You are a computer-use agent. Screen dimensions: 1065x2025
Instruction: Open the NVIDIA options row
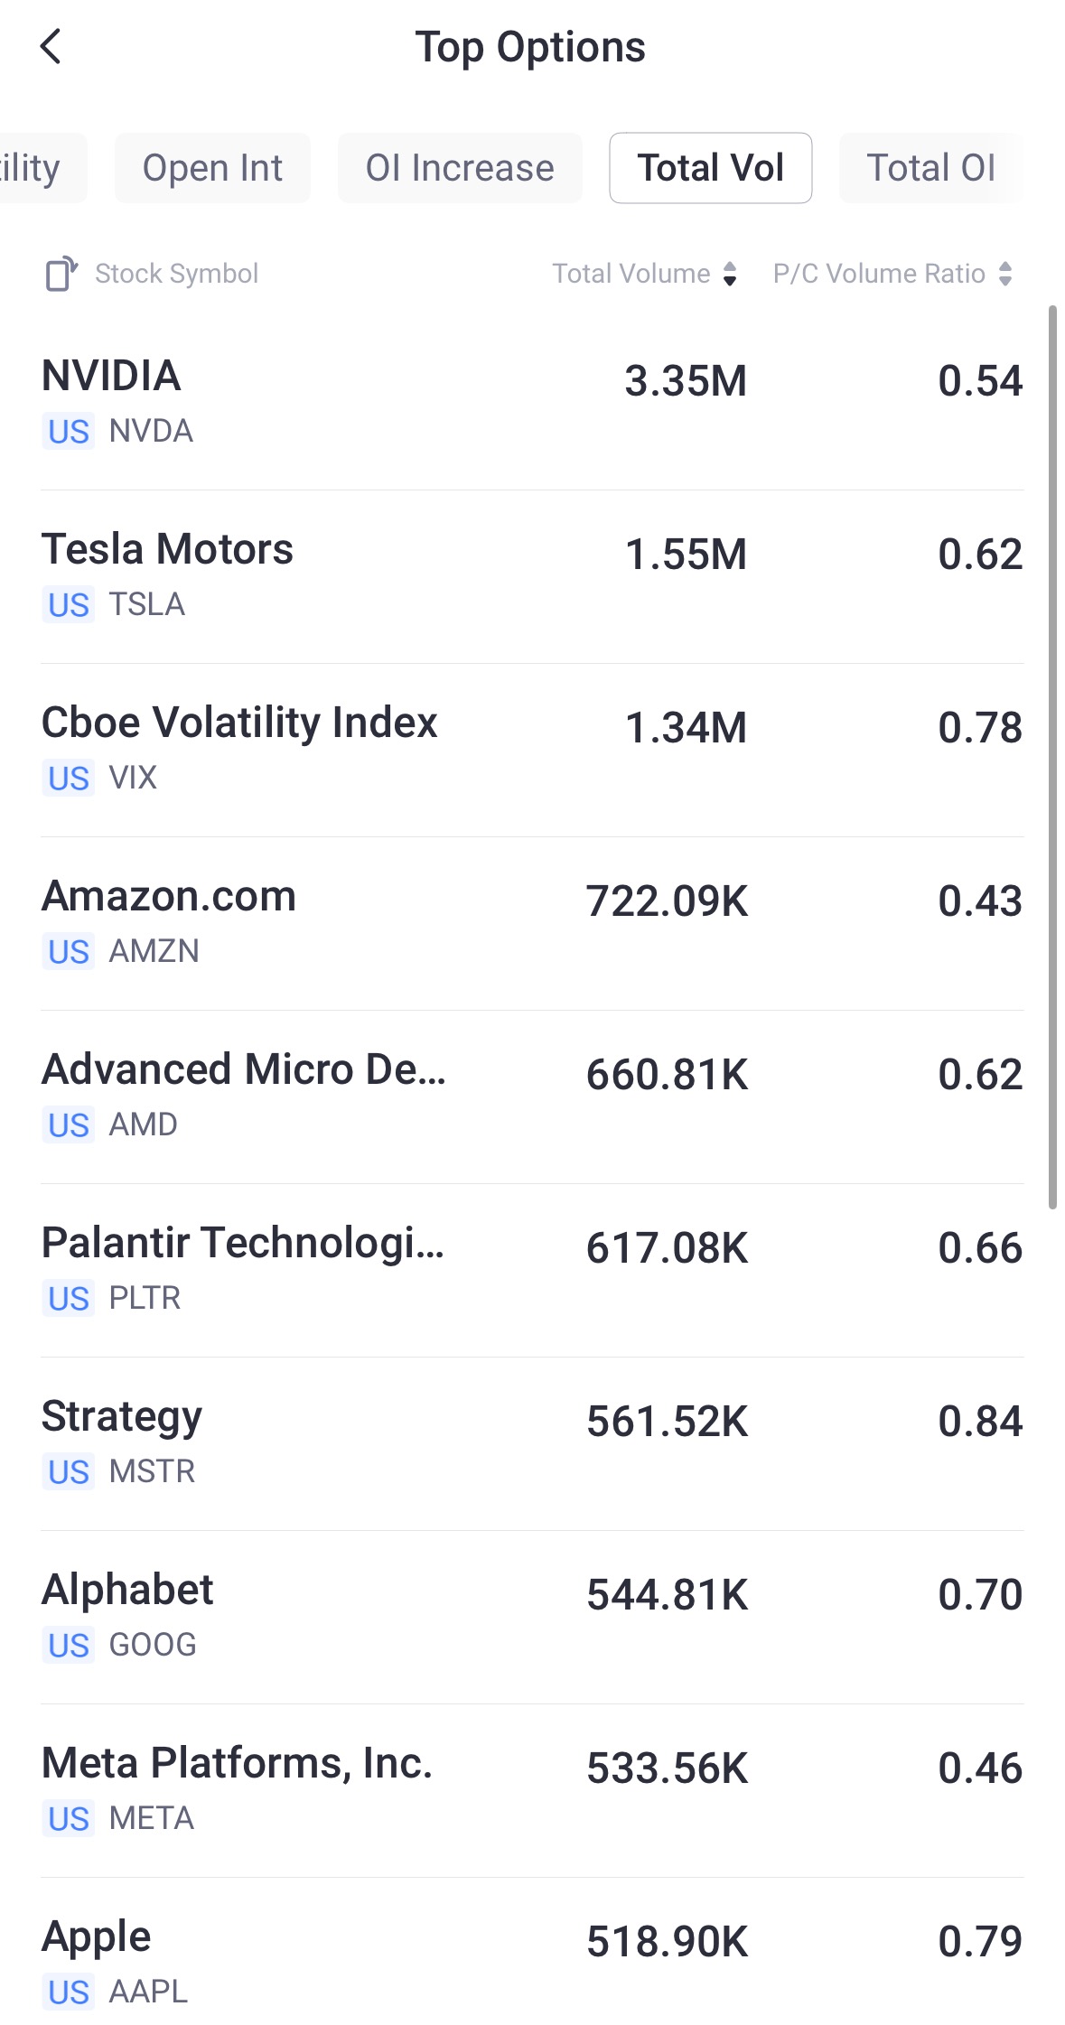click(x=532, y=402)
